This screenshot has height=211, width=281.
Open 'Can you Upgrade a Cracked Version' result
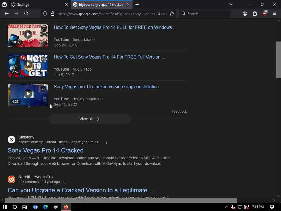81,190
